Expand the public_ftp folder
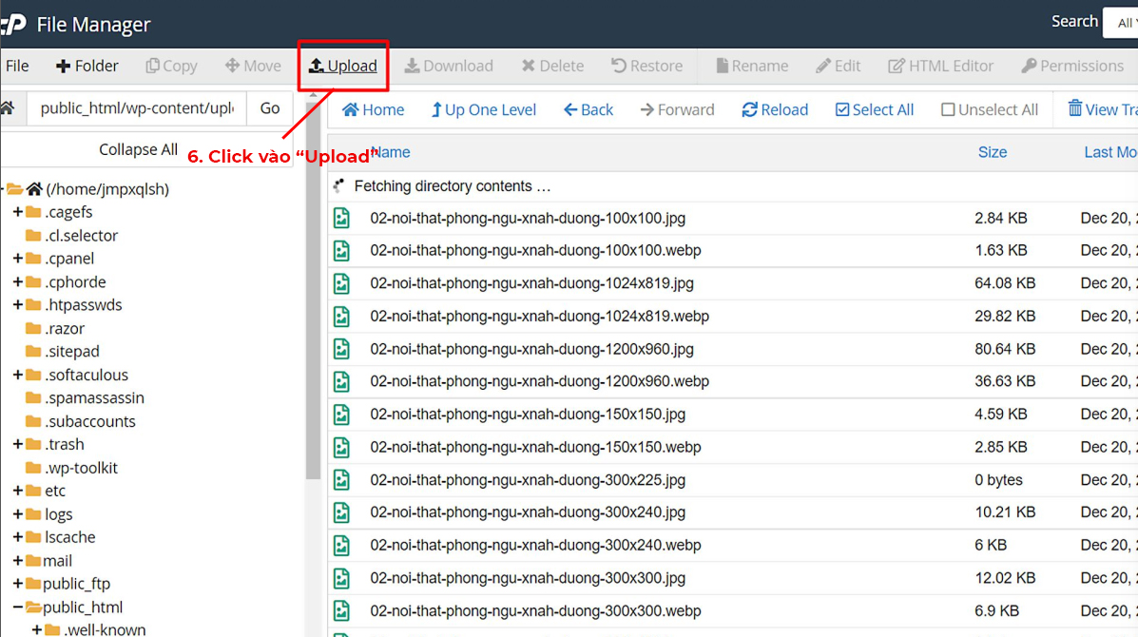This screenshot has height=637, width=1138. (18, 584)
